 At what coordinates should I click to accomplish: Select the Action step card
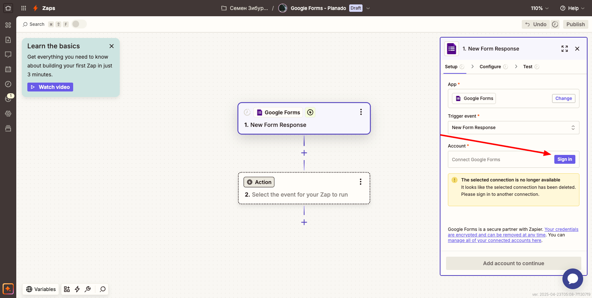click(x=304, y=188)
